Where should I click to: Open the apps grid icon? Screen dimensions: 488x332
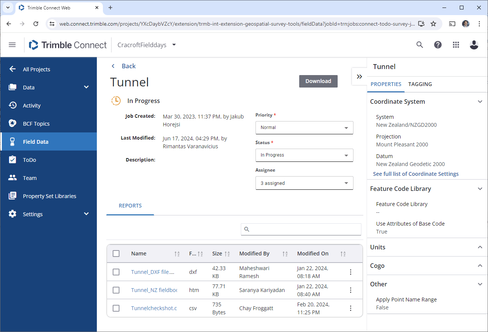(x=456, y=45)
